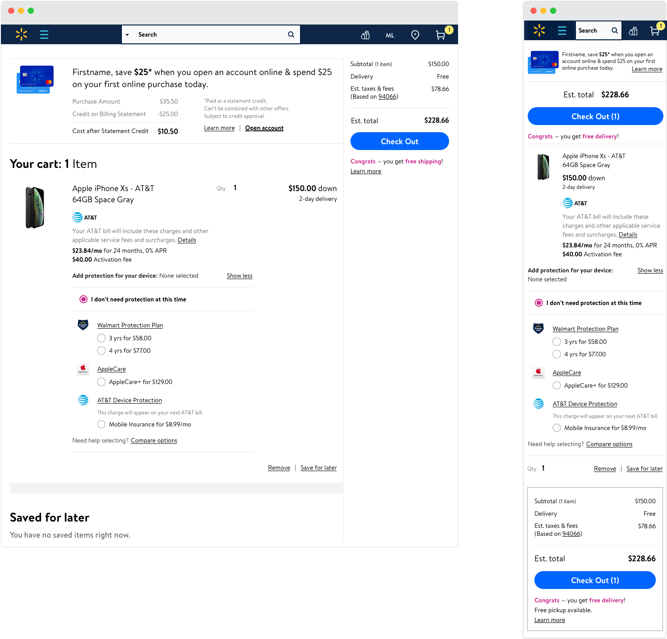Select AppleCare+ for $129.00 radio in the mobile view

(x=557, y=385)
